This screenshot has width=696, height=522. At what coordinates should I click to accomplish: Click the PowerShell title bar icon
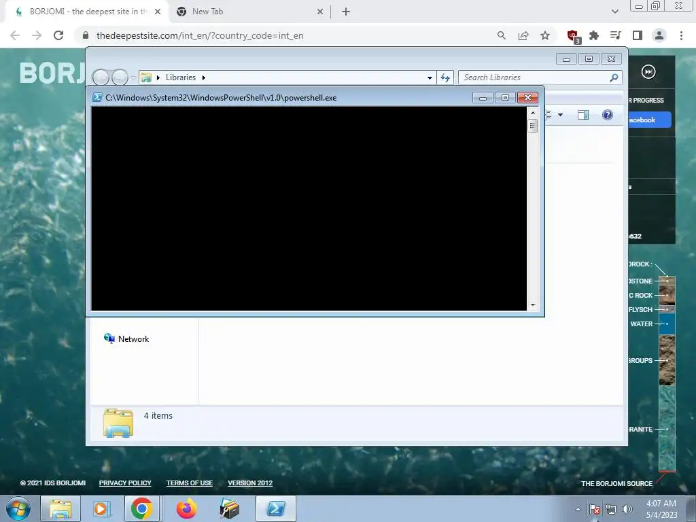(x=97, y=98)
